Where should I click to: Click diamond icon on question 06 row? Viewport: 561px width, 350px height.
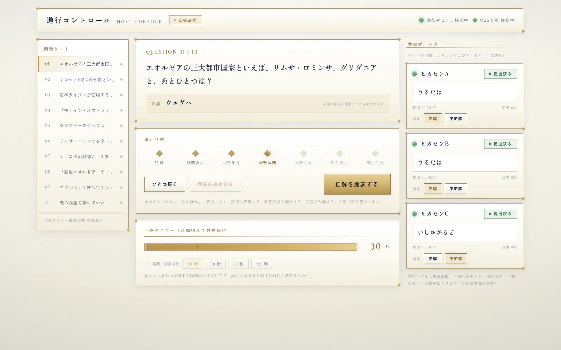click(x=121, y=141)
